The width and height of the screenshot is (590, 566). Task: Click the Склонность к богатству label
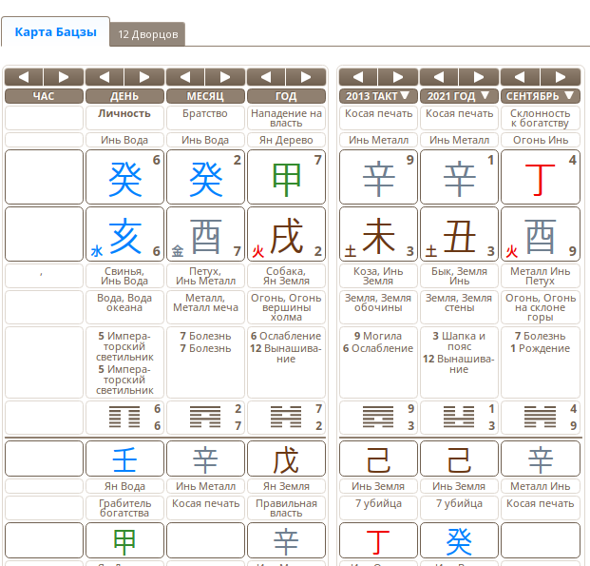[541, 118]
